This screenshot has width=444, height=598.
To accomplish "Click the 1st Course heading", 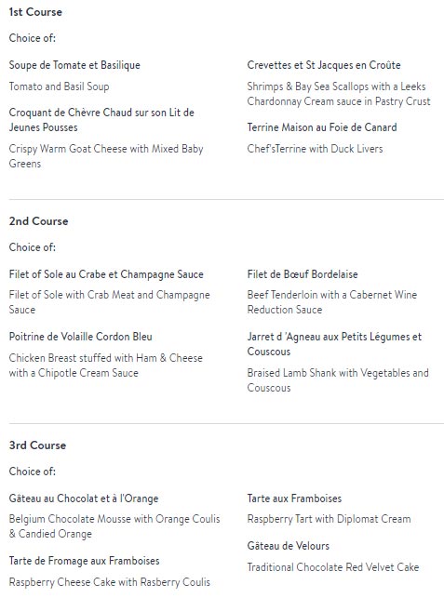I will 35,12.
